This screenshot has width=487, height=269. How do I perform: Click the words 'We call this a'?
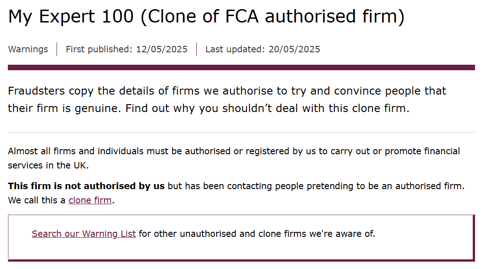[36, 200]
